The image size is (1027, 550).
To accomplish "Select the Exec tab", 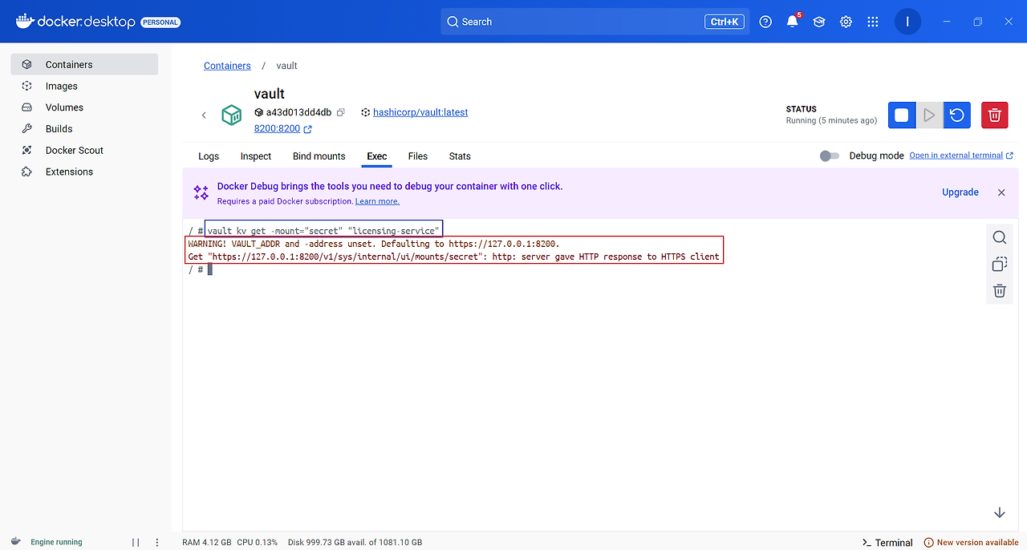I will coord(377,156).
